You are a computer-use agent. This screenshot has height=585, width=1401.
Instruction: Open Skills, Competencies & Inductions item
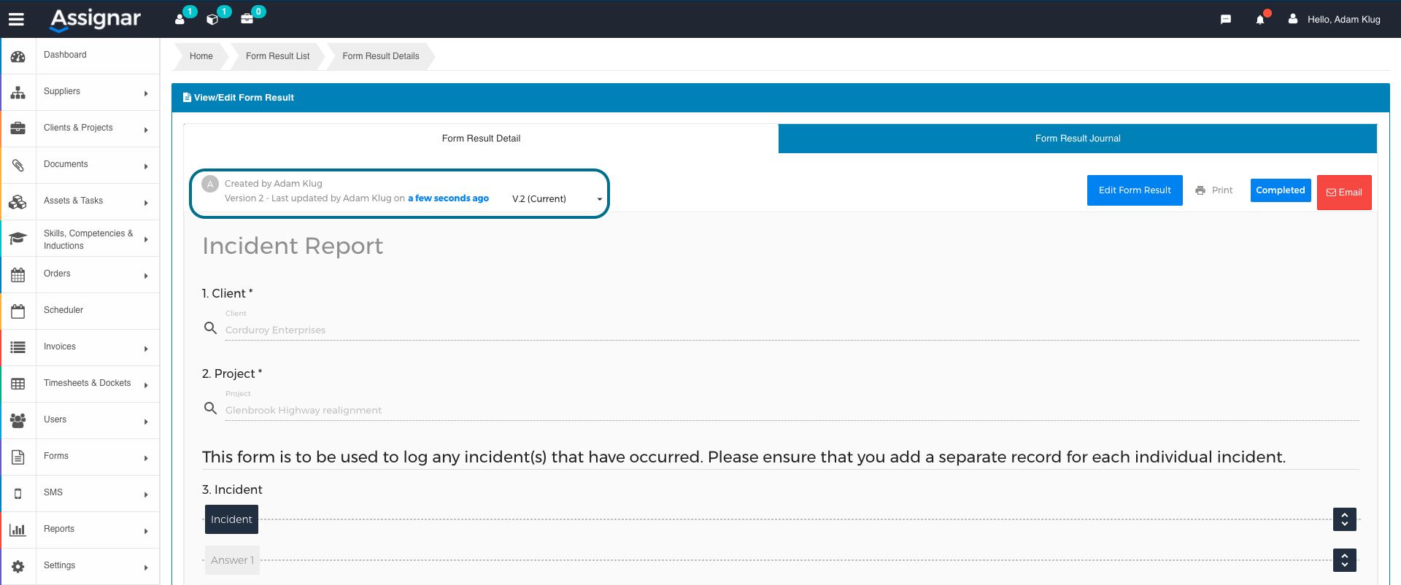click(x=80, y=239)
